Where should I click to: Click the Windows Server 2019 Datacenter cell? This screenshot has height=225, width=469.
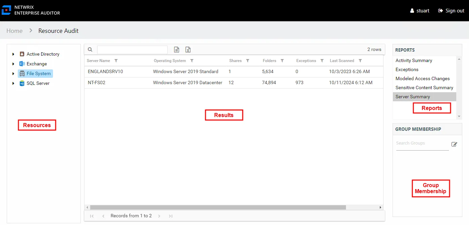point(188,82)
